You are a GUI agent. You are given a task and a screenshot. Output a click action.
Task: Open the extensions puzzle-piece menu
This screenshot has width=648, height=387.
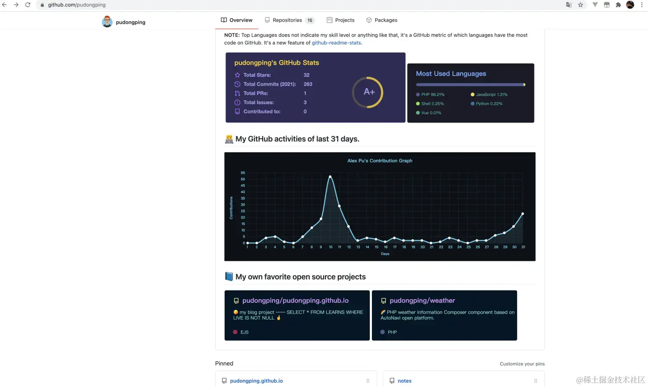(618, 5)
